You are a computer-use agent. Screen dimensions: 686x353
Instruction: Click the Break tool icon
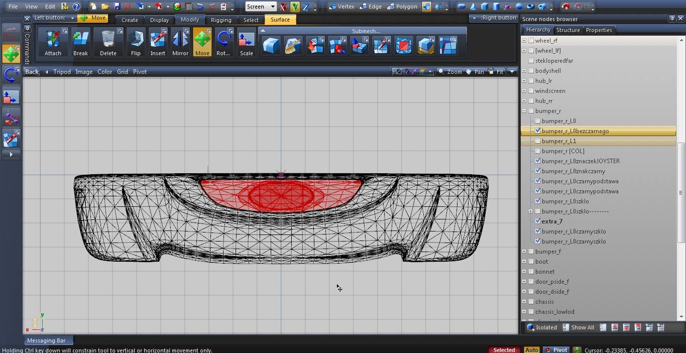tap(80, 42)
